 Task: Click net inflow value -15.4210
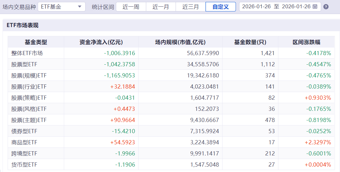tap(123, 131)
